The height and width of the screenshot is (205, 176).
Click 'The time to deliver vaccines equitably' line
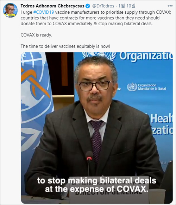pyautogui.click(x=65, y=46)
